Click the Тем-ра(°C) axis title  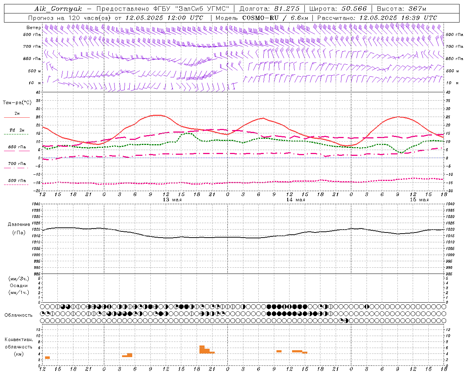[17, 103]
